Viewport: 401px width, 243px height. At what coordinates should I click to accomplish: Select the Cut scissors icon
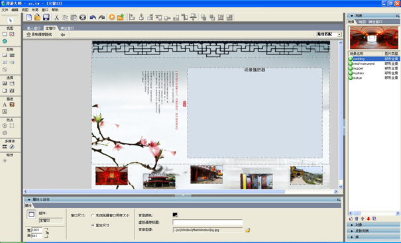pos(56,17)
